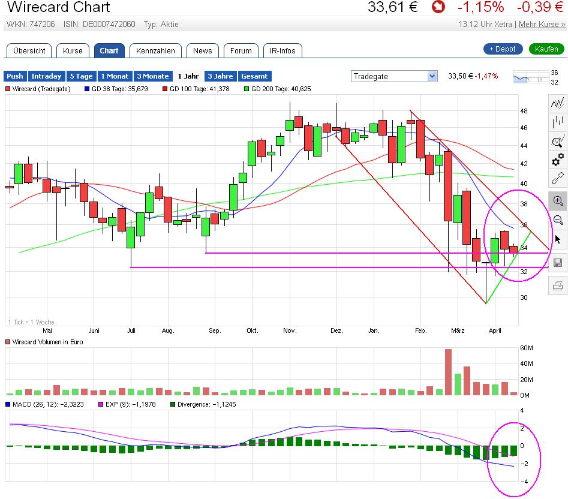The width and height of the screenshot is (568, 499).
Task: Click 'Divergence: -1,1245' legend text
Action: pos(206,404)
